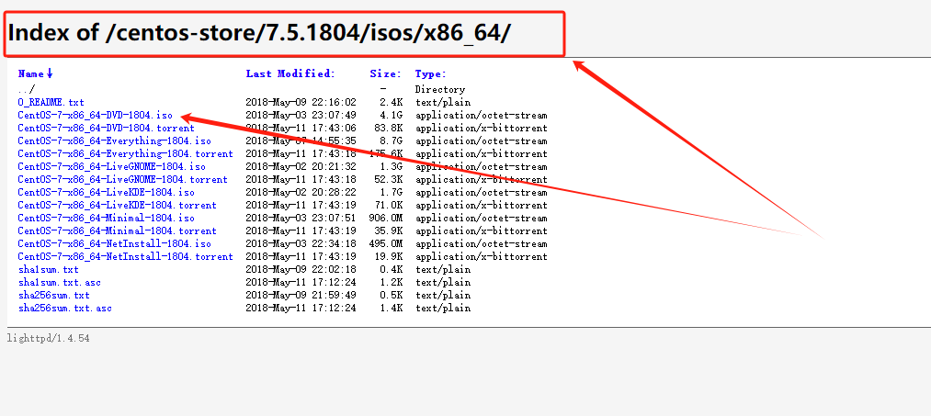Open the sha256sum.txt.asc signature file
The height and width of the screenshot is (416, 931).
tap(64, 308)
